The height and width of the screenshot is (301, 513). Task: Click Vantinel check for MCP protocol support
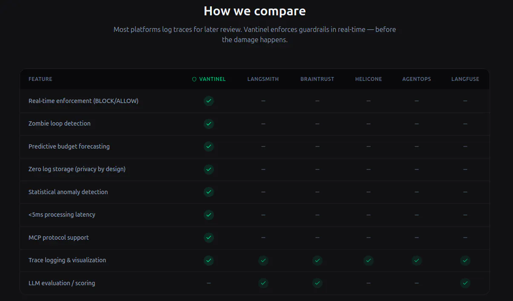tap(209, 238)
